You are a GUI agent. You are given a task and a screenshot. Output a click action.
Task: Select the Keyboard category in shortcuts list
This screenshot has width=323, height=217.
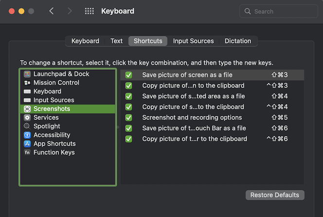(47, 92)
